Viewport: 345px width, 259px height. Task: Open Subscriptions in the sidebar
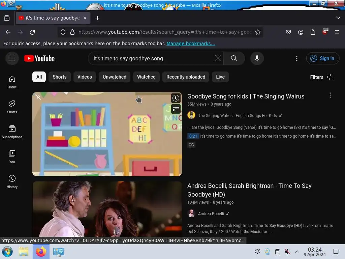tap(12, 132)
